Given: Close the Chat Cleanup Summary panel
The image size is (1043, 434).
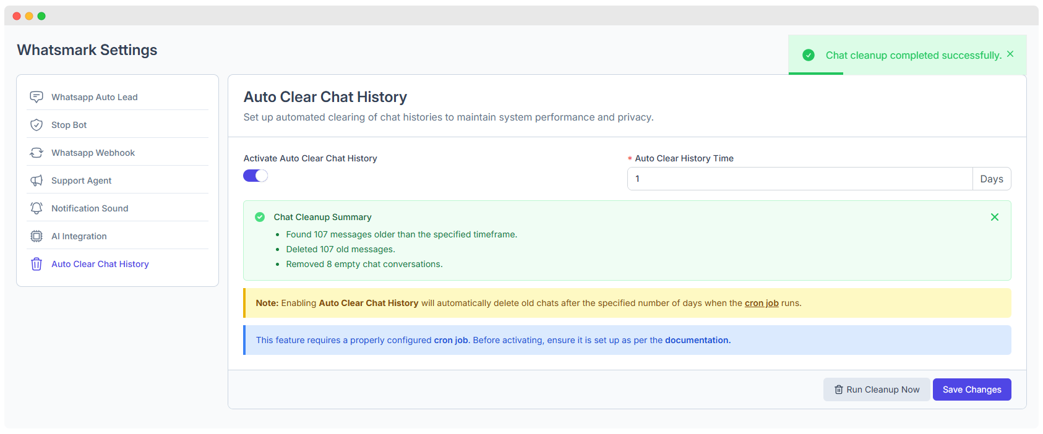Looking at the screenshot, I should click(995, 217).
